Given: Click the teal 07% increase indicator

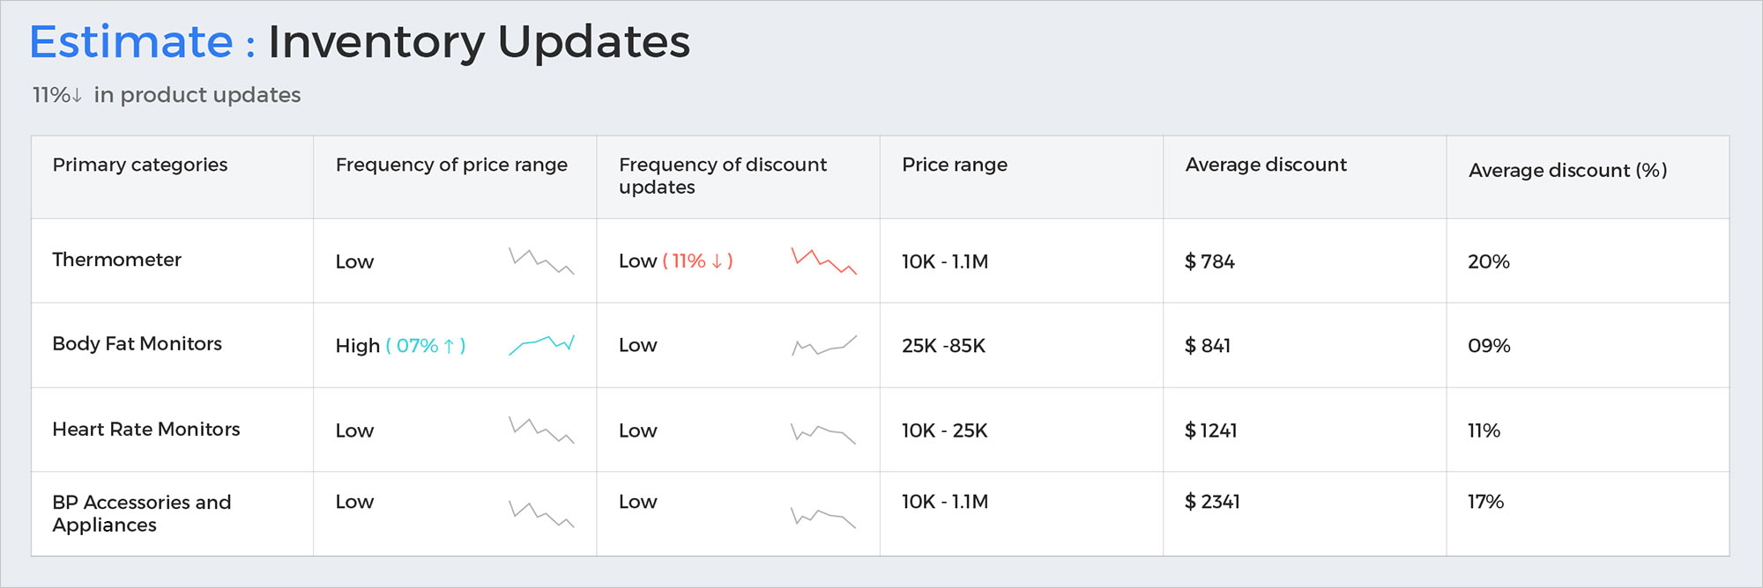Looking at the screenshot, I should pyautogui.click(x=426, y=346).
